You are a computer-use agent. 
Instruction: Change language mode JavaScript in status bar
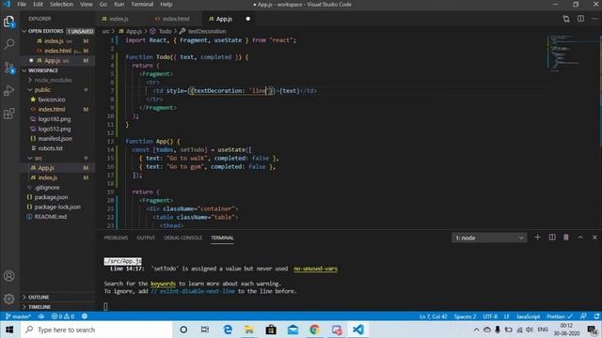tap(528, 316)
